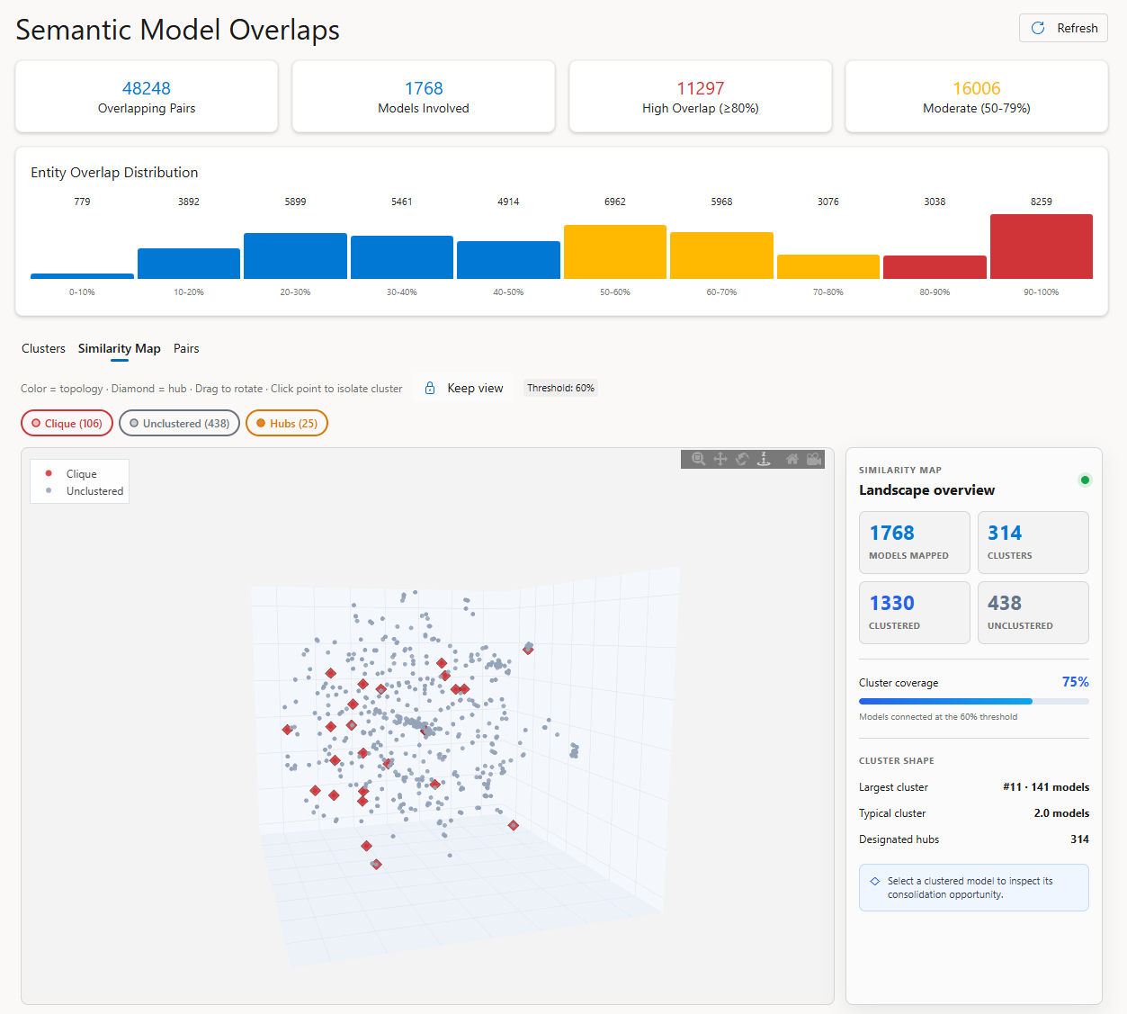Click the '8259' bar count label
Viewport: 1127px width, 1014px height.
[1042, 202]
